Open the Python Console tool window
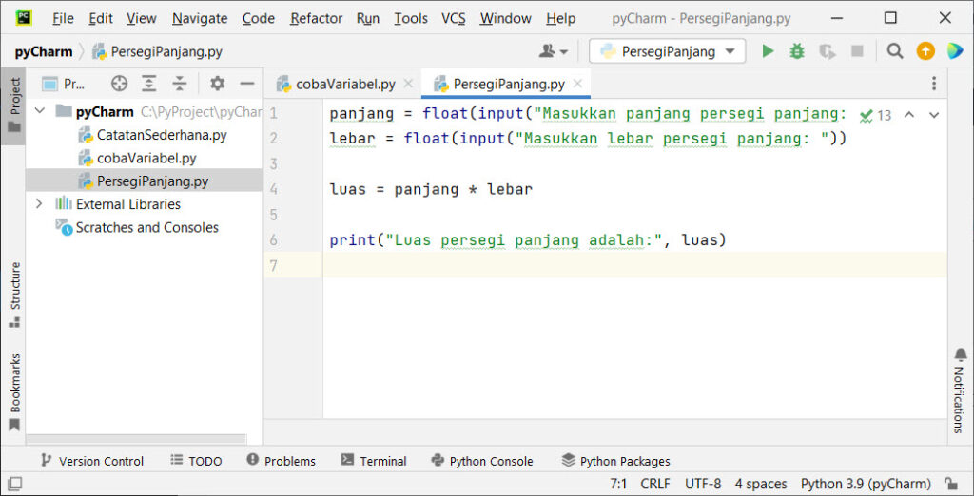The width and height of the screenshot is (974, 496). click(x=482, y=461)
